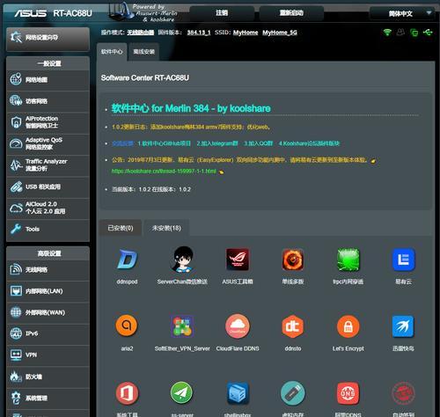Open the red Office-logo 系统工具 plugin

tap(127, 392)
